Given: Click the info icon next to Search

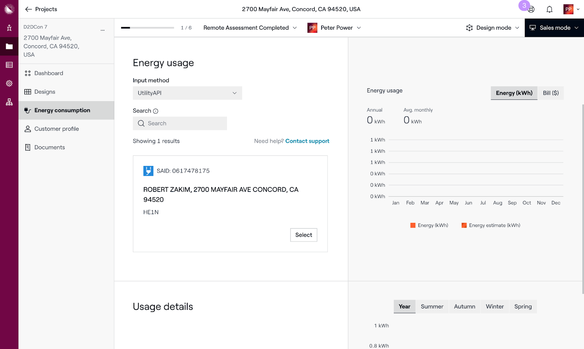Looking at the screenshot, I should (155, 111).
